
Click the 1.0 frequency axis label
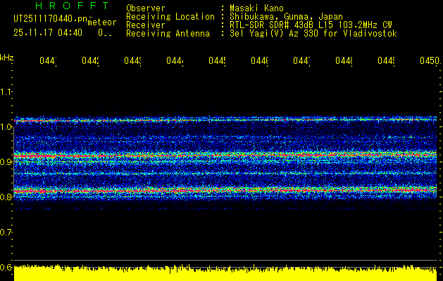pos(6,127)
